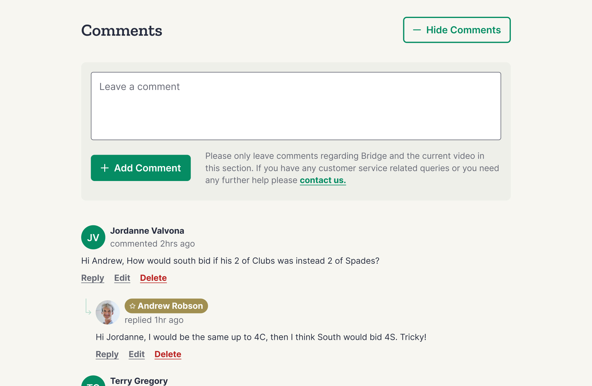Click the JV avatar circle

(x=93, y=237)
